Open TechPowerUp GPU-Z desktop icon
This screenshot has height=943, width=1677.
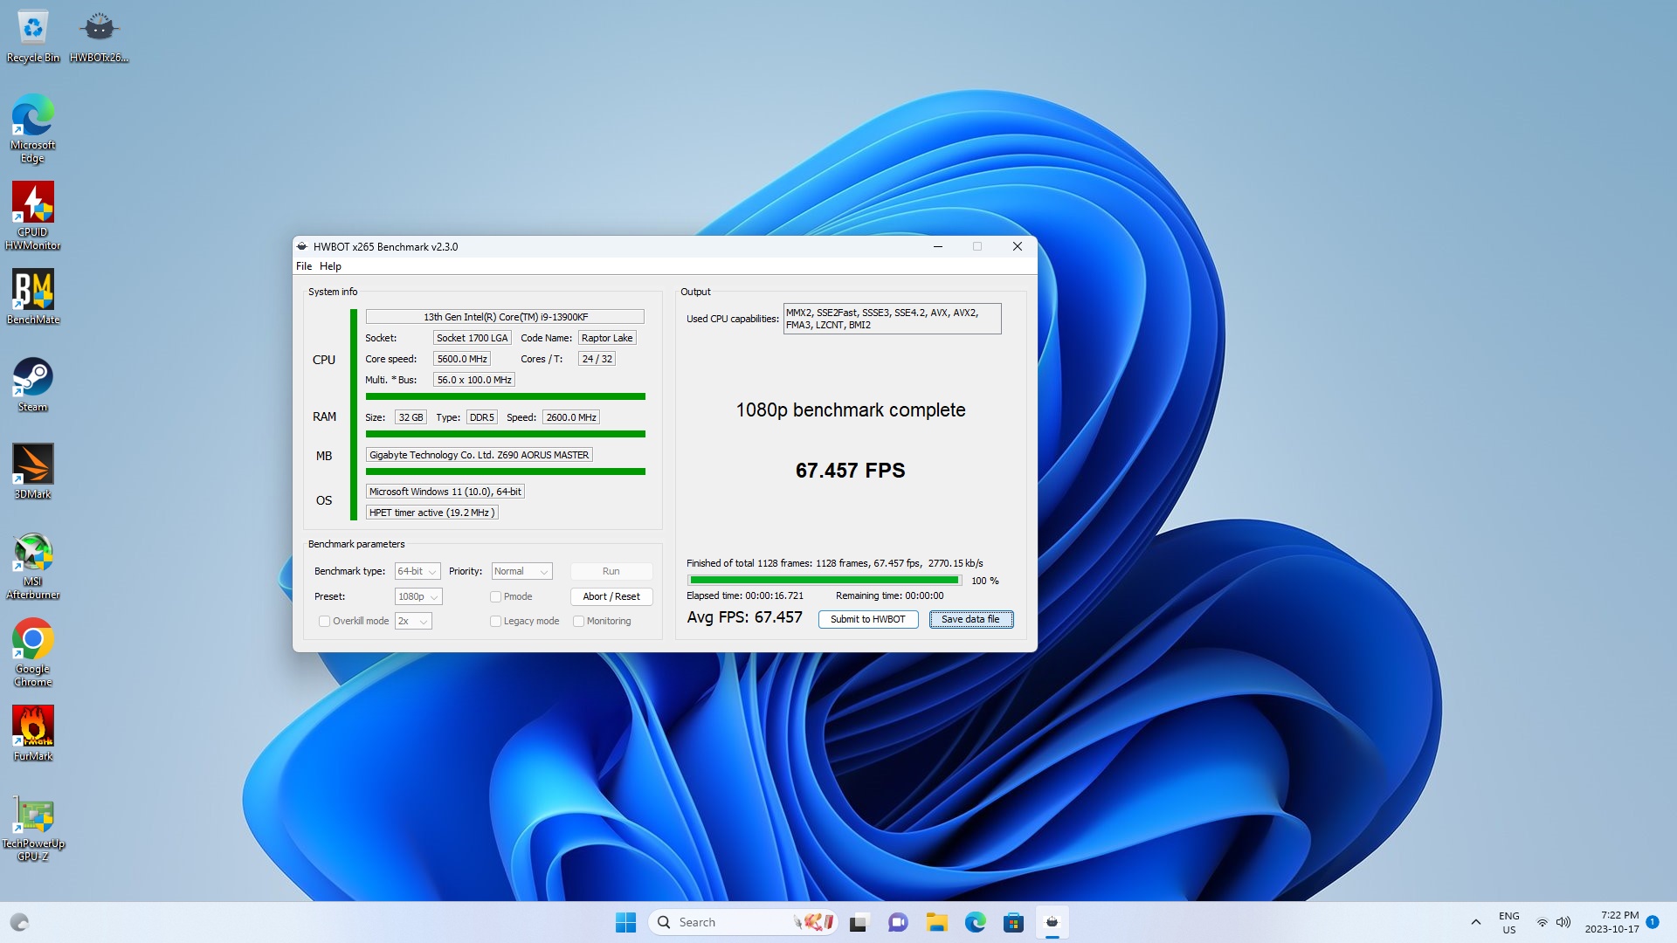click(x=32, y=827)
